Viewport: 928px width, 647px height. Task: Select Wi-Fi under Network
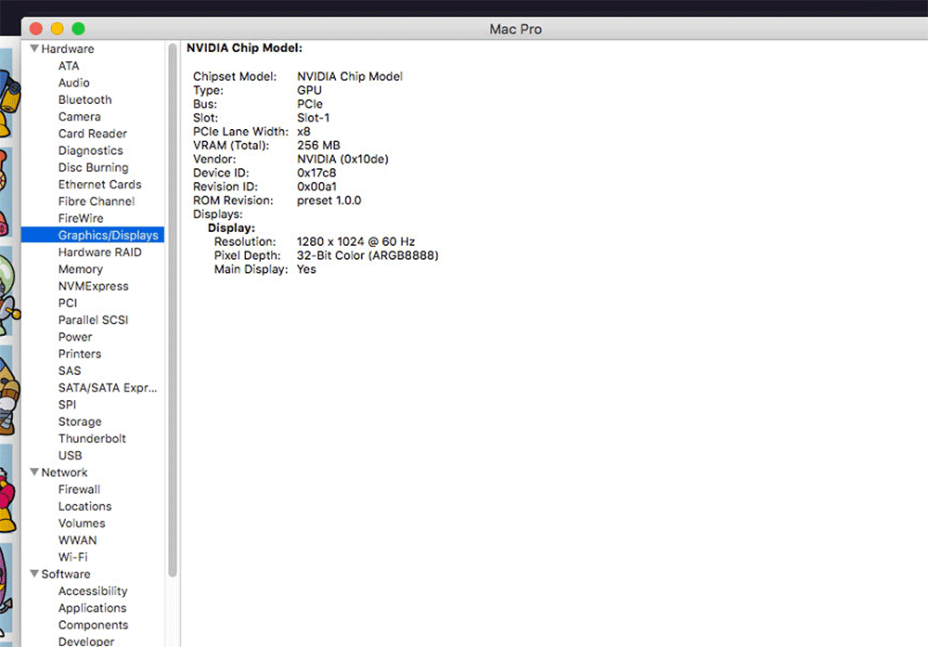tap(72, 558)
